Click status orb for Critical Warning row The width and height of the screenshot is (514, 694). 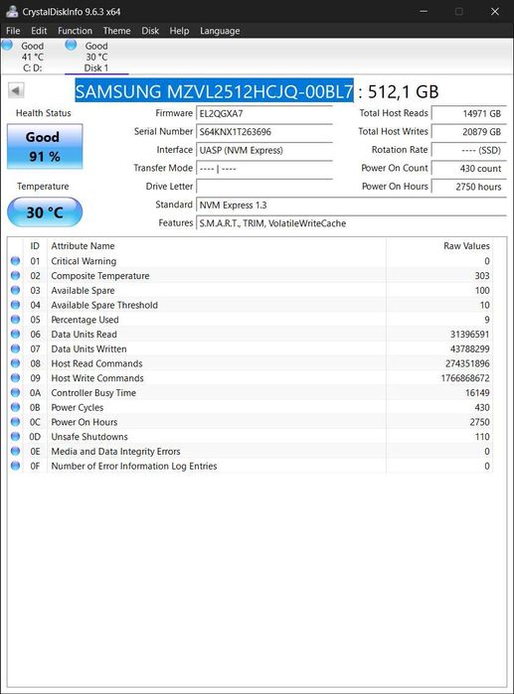coord(16,261)
